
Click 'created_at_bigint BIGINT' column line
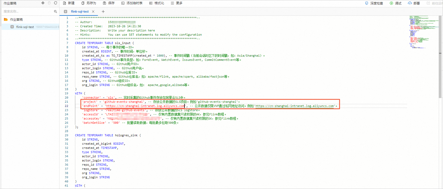tap(103, 144)
